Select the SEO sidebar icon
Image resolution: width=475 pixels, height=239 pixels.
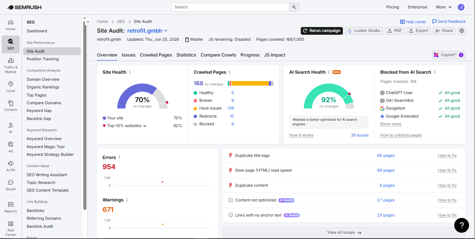pos(11,44)
